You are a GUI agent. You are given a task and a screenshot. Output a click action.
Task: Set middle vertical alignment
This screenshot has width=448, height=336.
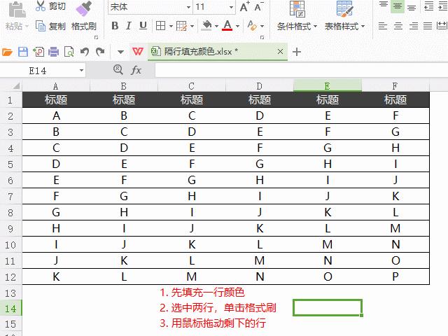click(x=397, y=6)
